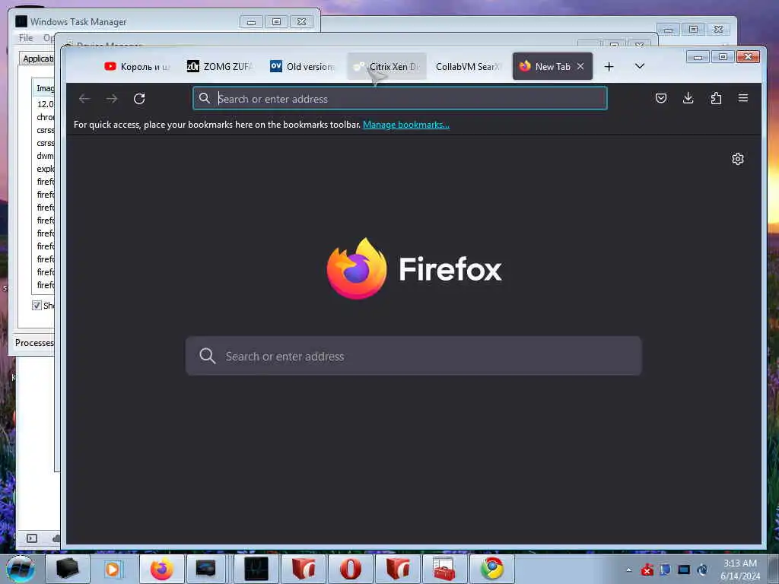779x584 pixels.
Task: Focus the Firefox URL address bar
Action: (400, 98)
